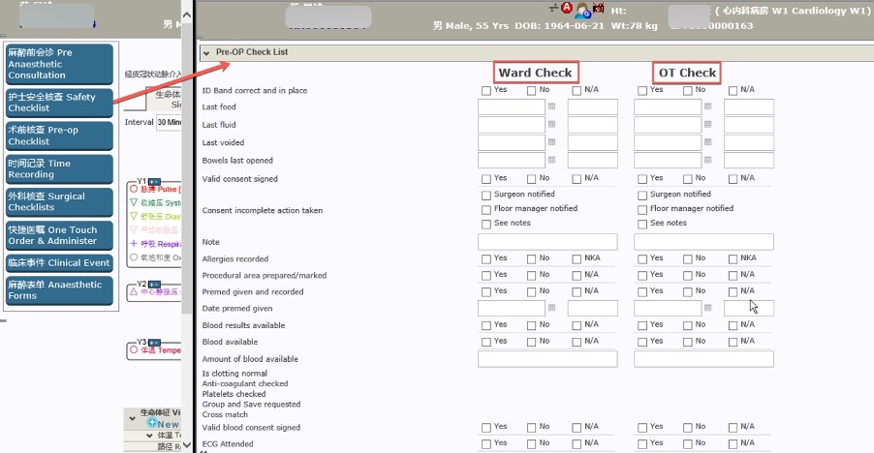The image size is (874, 453).
Task: Click the red allergy alert 'A' icon
Action: pos(567,10)
